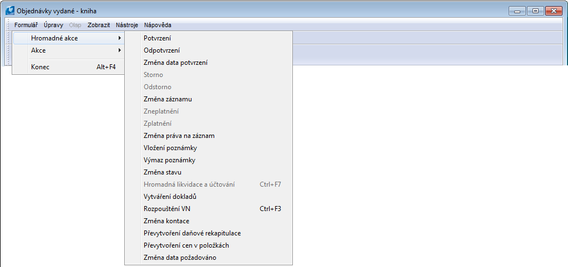Select the Odpotvrzení bulk action
The image size is (568, 267).
click(x=161, y=50)
